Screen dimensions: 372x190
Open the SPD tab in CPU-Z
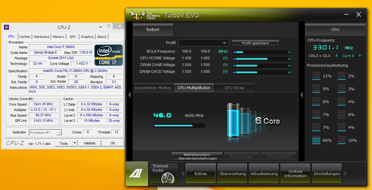coord(72,37)
